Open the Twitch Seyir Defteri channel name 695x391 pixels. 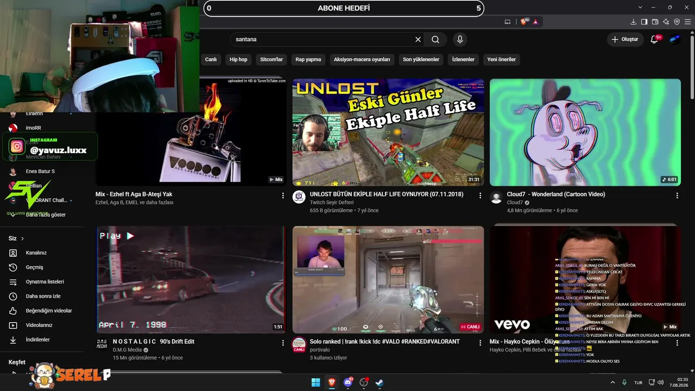pyautogui.click(x=331, y=203)
